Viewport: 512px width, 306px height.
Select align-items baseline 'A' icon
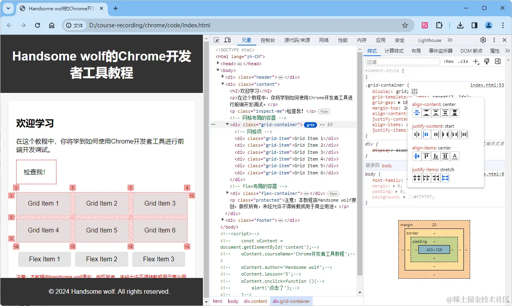click(455, 156)
